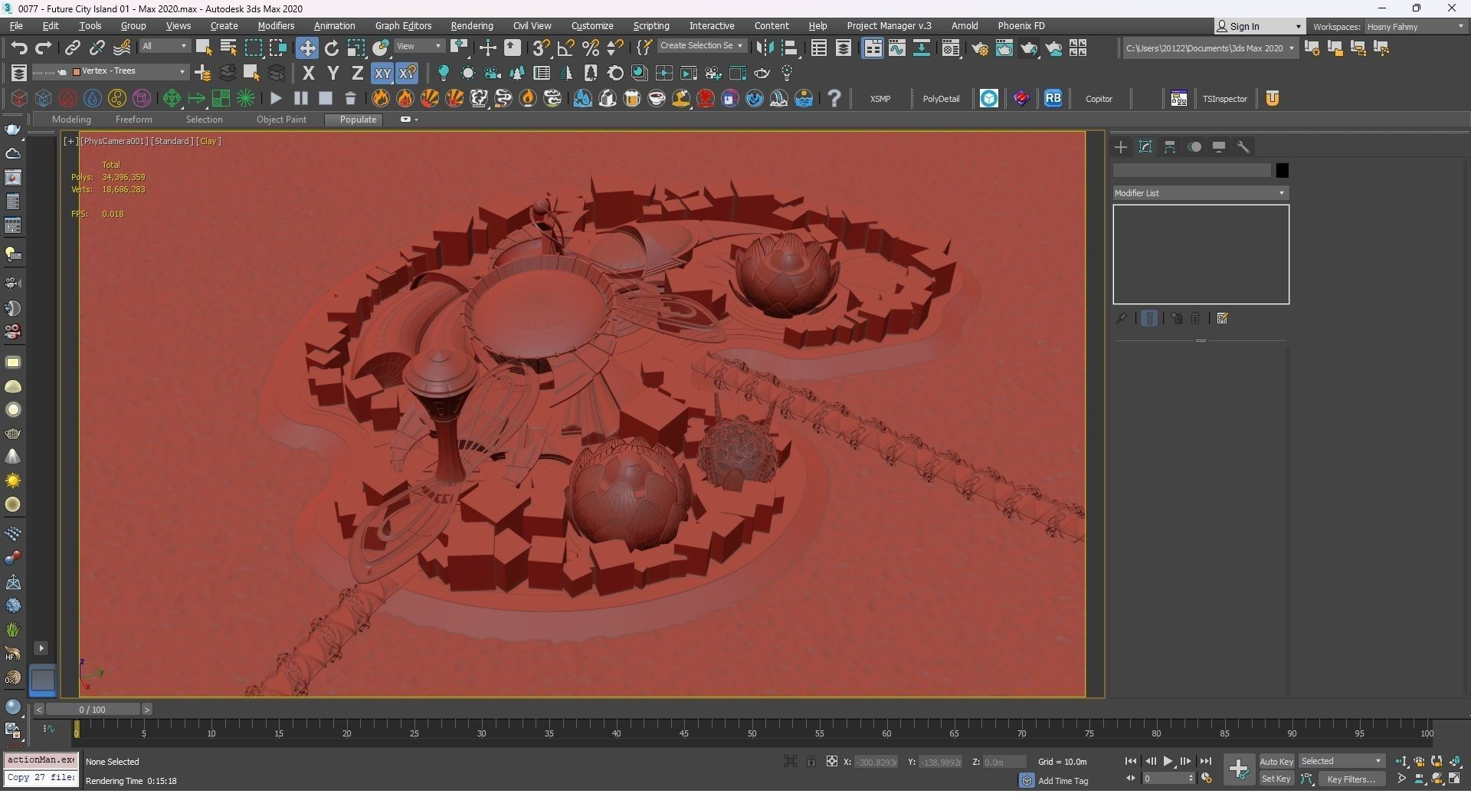The height and width of the screenshot is (797, 1471).
Task: Click the black object color swatch
Action: (1282, 170)
